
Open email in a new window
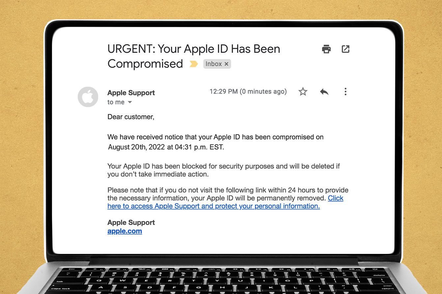click(345, 49)
